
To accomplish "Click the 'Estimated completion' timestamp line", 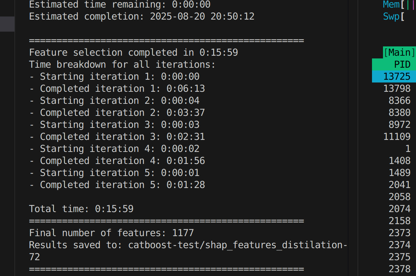I will (142, 16).
